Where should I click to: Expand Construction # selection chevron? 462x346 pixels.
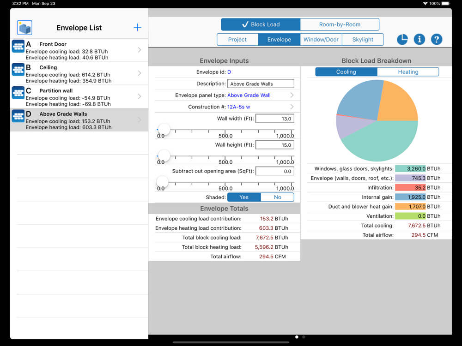tap(292, 107)
